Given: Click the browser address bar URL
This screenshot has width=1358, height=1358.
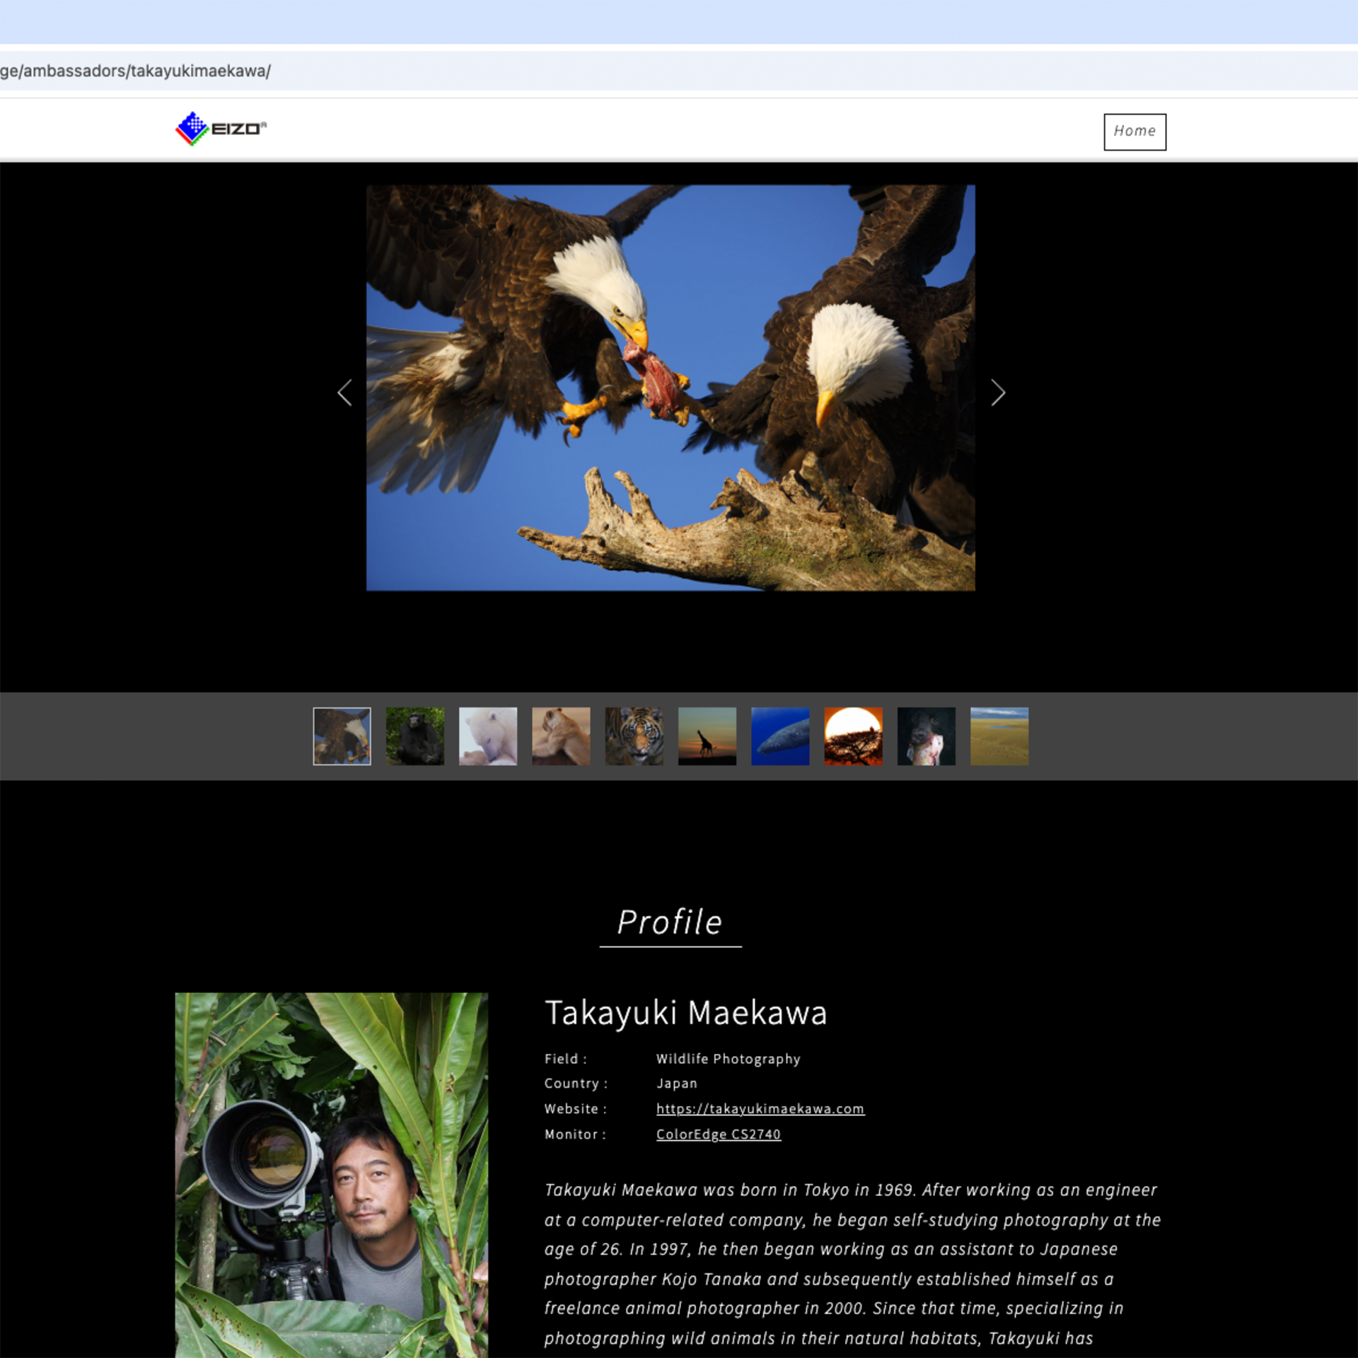Looking at the screenshot, I should click(135, 71).
